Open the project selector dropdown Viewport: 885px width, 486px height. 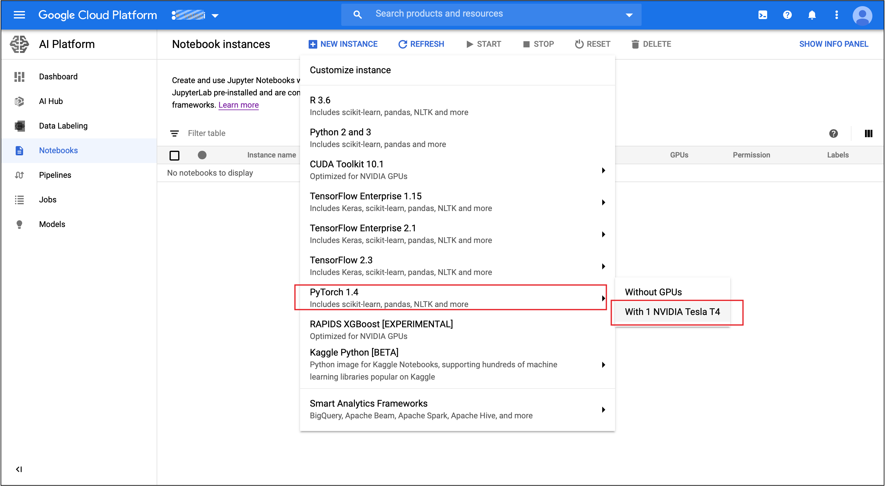[x=195, y=15]
